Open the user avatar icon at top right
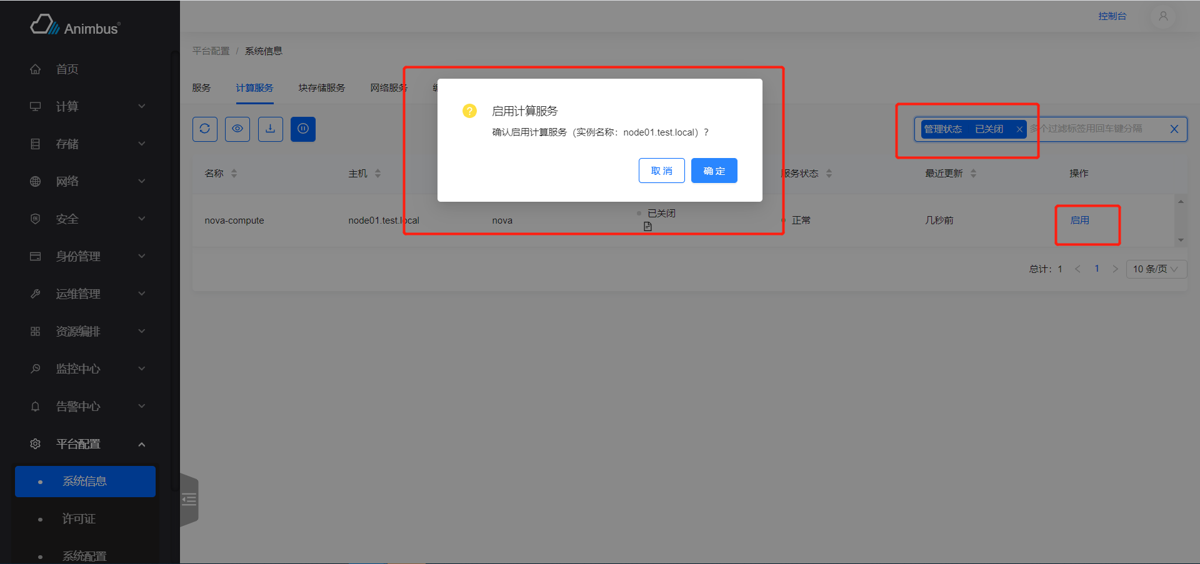Screen dimensions: 1200x564 click(1162, 16)
